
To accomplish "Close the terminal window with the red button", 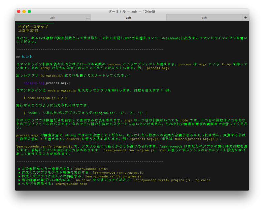I will (18, 12).
